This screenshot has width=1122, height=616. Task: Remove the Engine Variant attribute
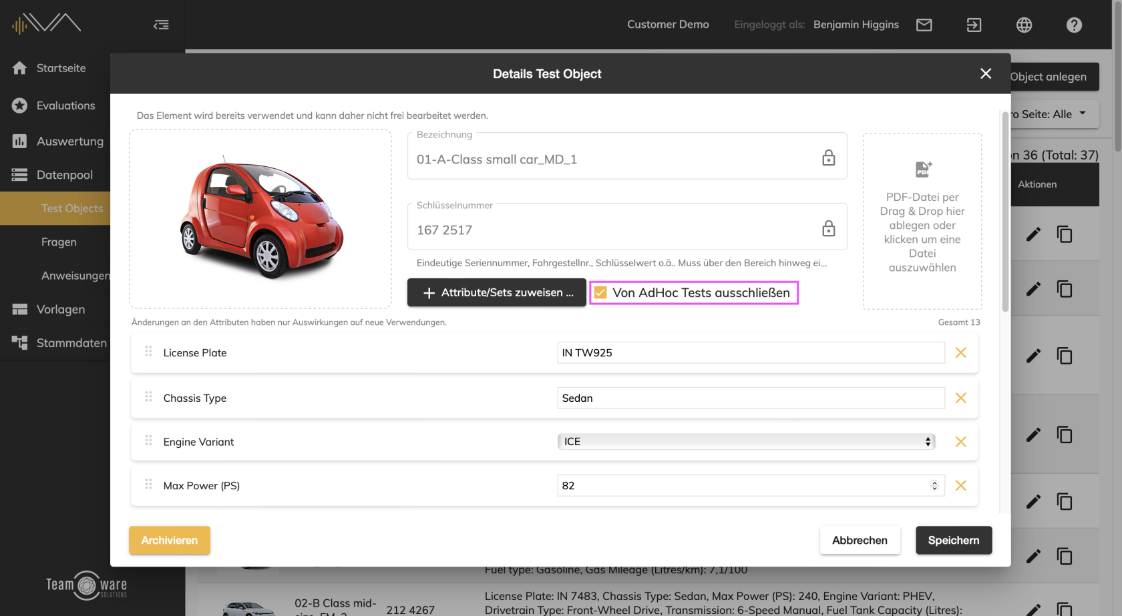click(961, 442)
